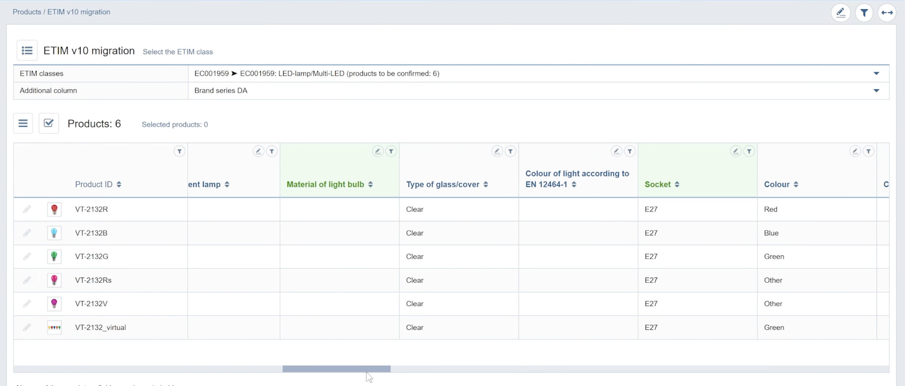Expand the ETIM classes dropdown
905x386 pixels.
coord(876,74)
